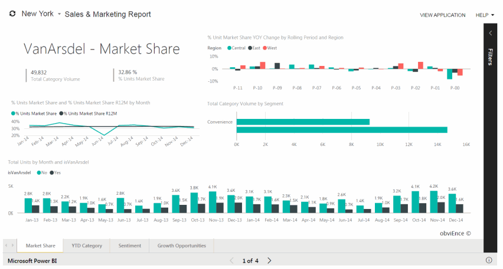Screen dimensions: 503x269
Task: Click the Filters pane label
Action: coord(490,57)
